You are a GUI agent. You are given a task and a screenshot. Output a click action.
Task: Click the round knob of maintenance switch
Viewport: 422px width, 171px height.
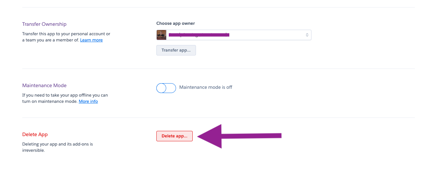(x=162, y=88)
